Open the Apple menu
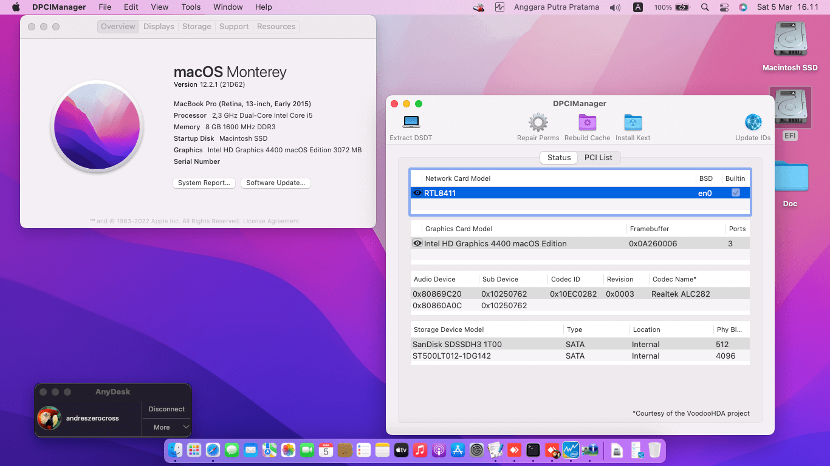Screen dimensions: 830x466 [x=16, y=7]
